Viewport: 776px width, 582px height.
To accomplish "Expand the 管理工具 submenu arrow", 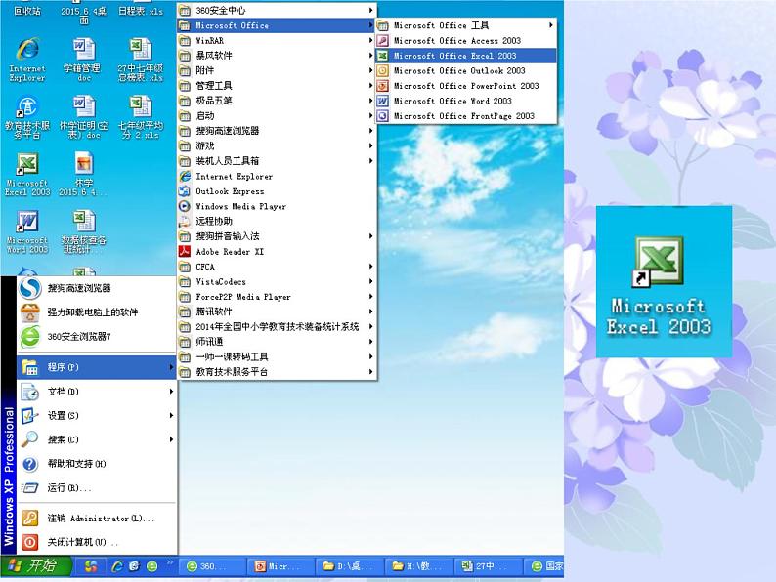I will 370,86.
